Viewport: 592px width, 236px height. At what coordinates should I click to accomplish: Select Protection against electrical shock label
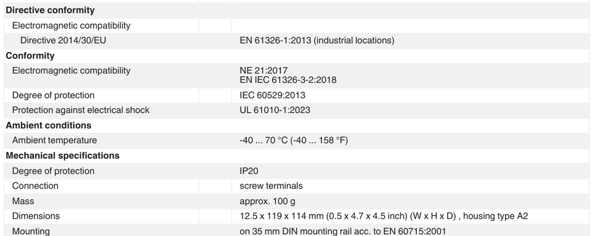81,110
